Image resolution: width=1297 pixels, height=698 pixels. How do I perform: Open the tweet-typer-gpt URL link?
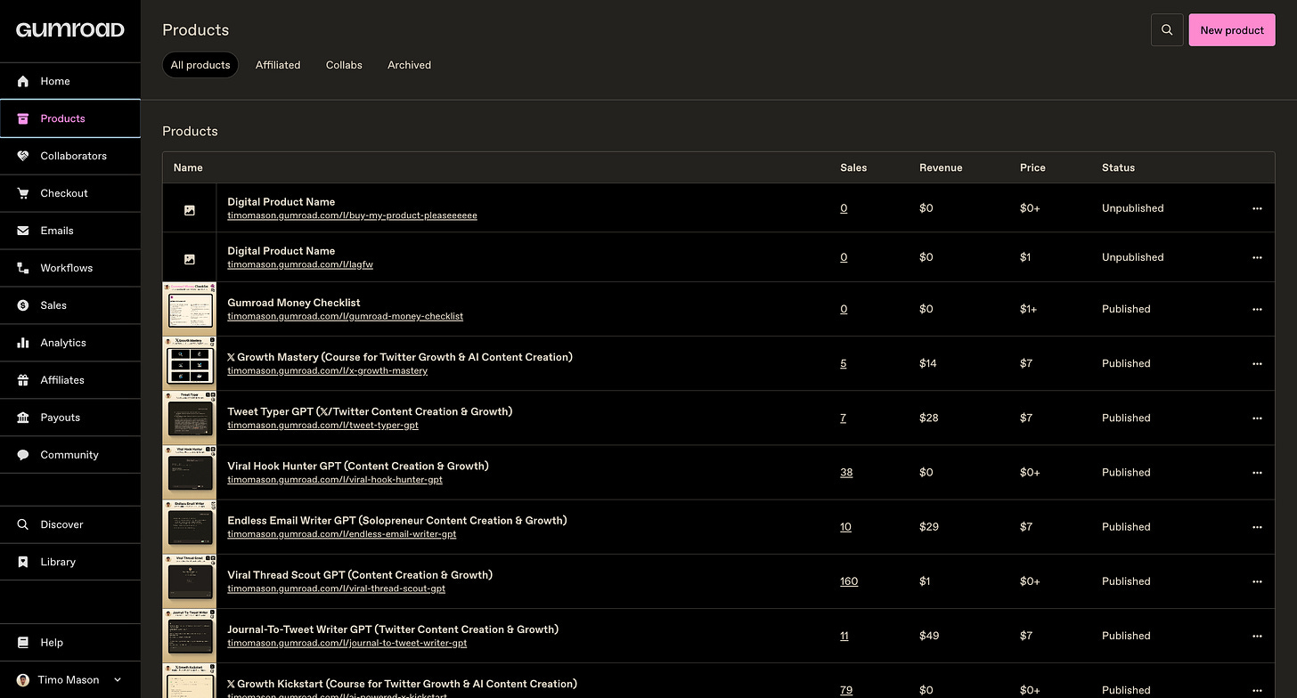[322, 426]
